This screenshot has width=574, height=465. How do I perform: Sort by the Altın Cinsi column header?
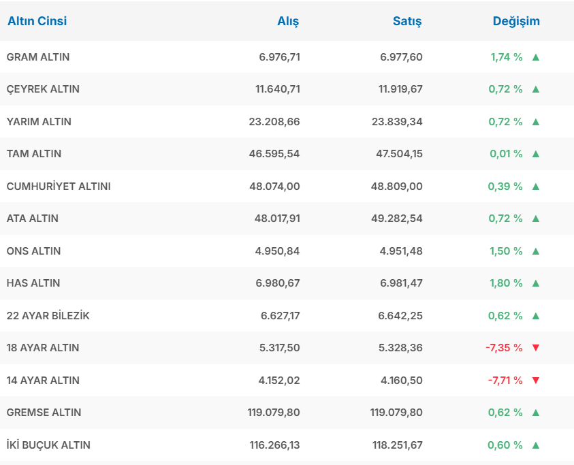pyautogui.click(x=37, y=21)
